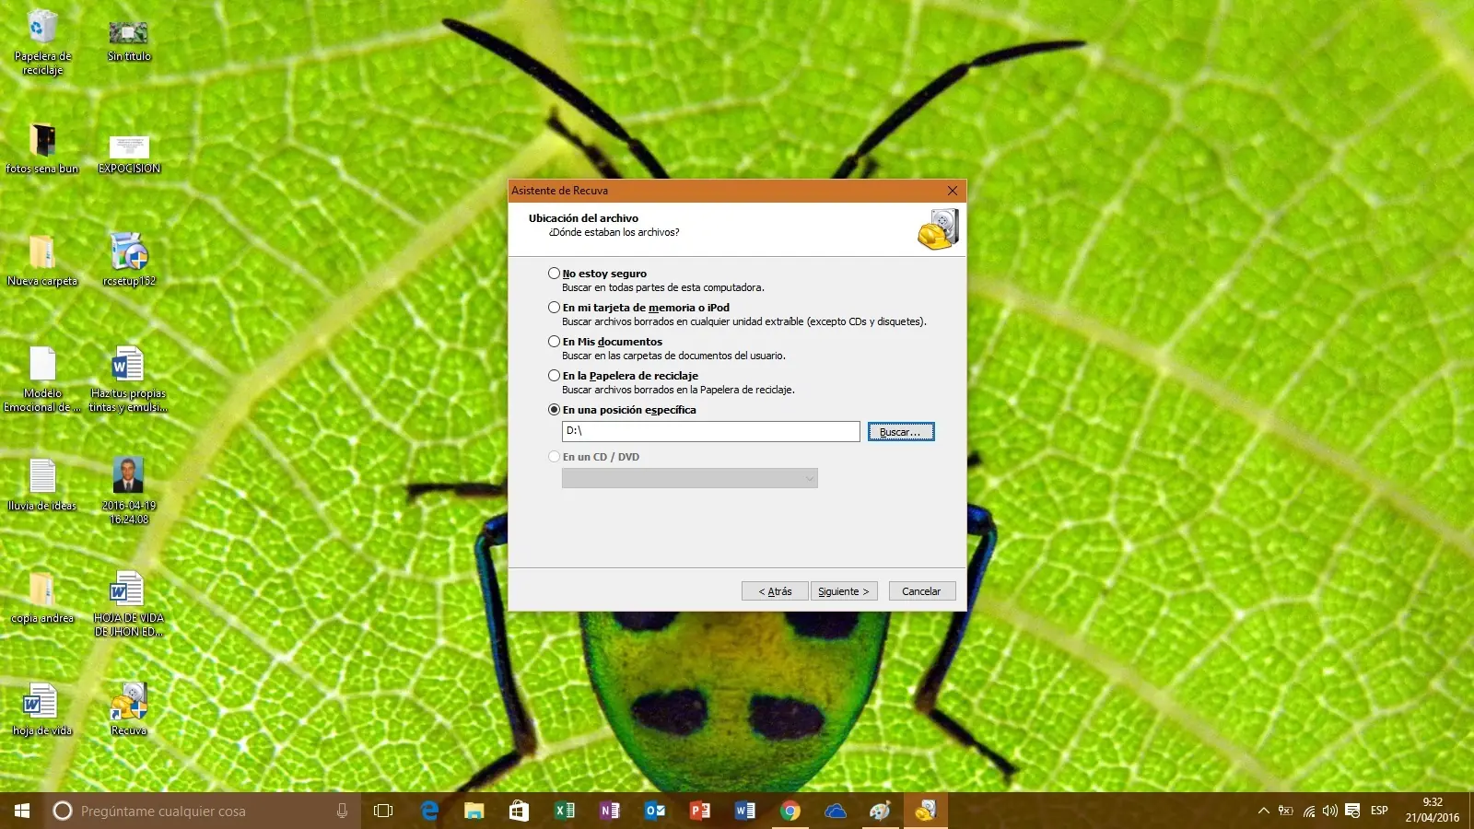Click the Buscar... browse button
Image resolution: width=1474 pixels, height=829 pixels.
click(x=901, y=432)
